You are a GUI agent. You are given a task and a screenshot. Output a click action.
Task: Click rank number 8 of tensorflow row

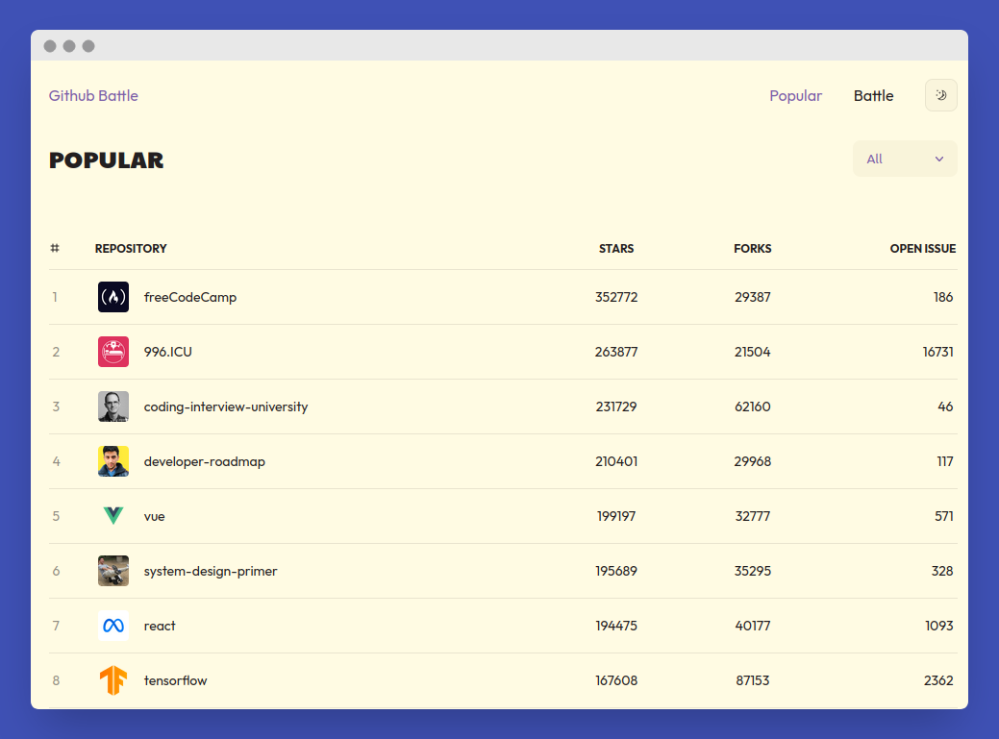pyautogui.click(x=56, y=680)
